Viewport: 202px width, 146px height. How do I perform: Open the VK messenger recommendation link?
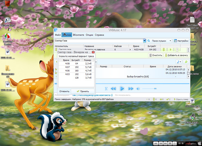point(92,95)
